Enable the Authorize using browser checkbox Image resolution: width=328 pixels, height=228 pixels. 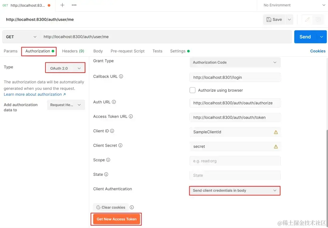(x=193, y=90)
